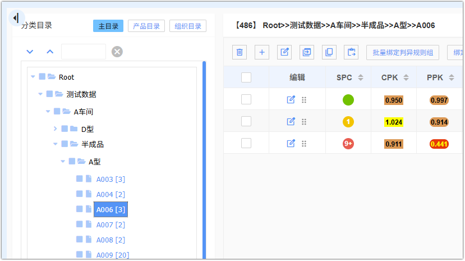
Task: Click the move/import arrow toolbar icon
Action: (x=307, y=52)
